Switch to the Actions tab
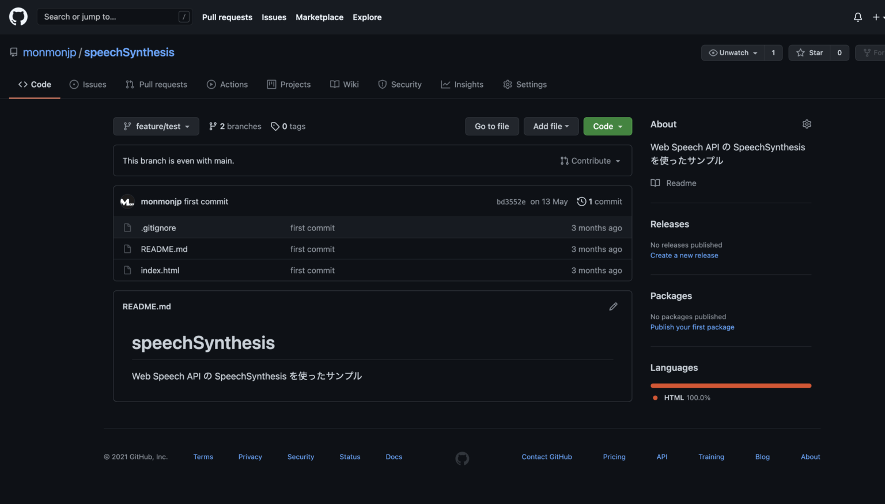Image resolution: width=885 pixels, height=504 pixels. point(227,84)
